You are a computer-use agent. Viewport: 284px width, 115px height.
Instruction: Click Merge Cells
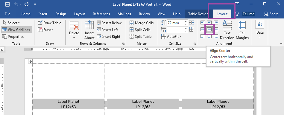(142, 23)
